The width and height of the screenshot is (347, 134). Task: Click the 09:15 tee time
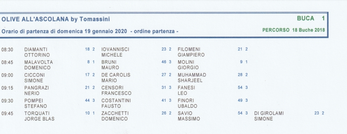click(7, 88)
